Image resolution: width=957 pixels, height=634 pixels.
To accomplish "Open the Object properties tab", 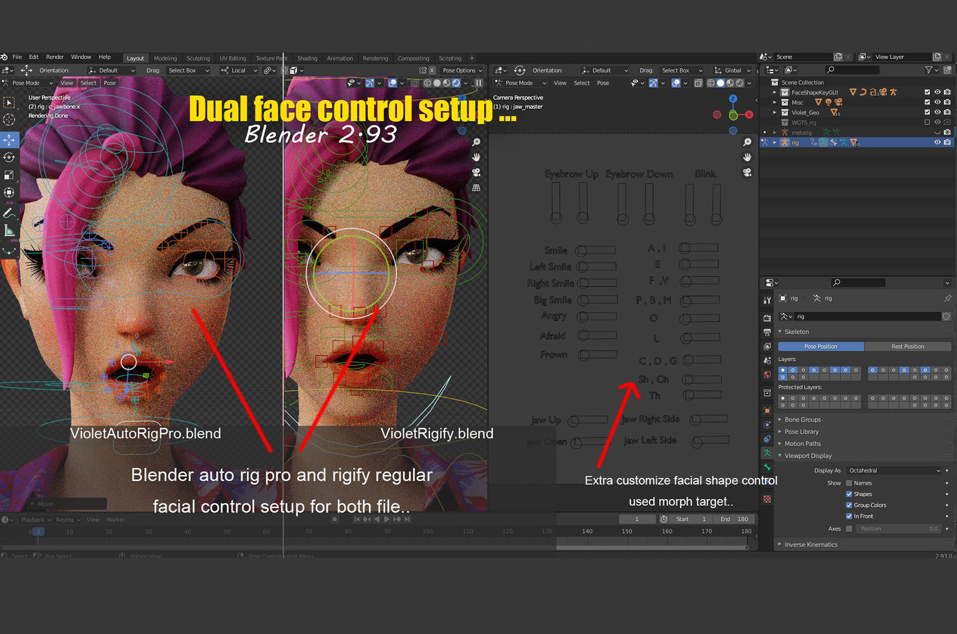I will click(x=767, y=410).
